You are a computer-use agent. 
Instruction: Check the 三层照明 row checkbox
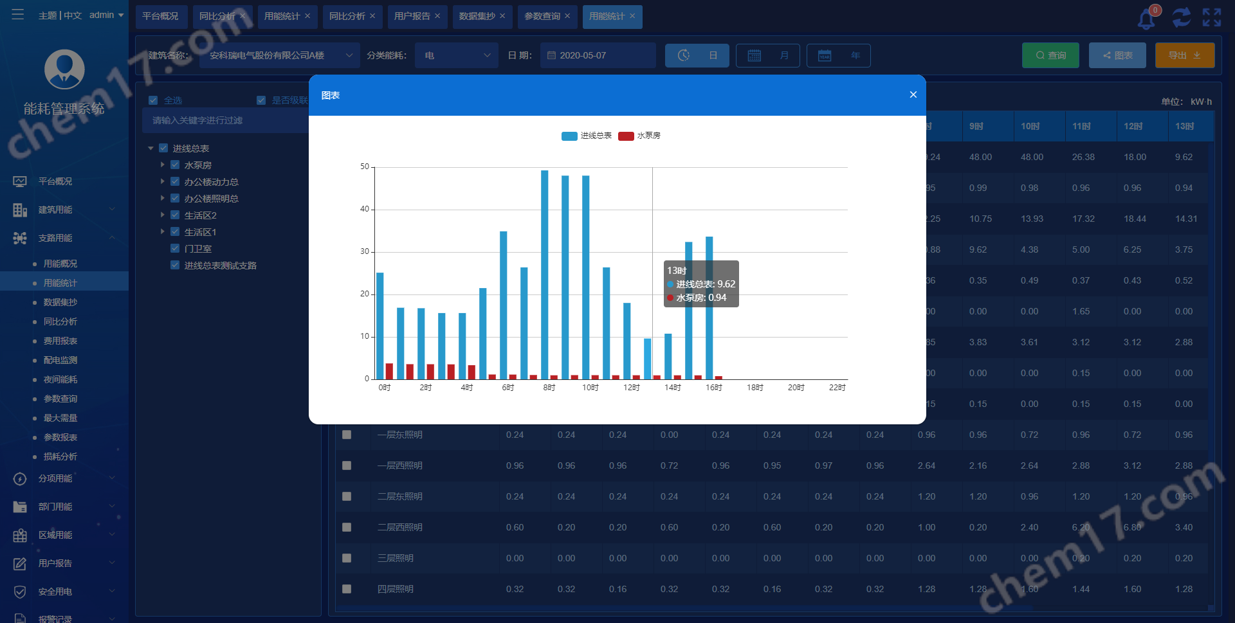pyautogui.click(x=347, y=558)
